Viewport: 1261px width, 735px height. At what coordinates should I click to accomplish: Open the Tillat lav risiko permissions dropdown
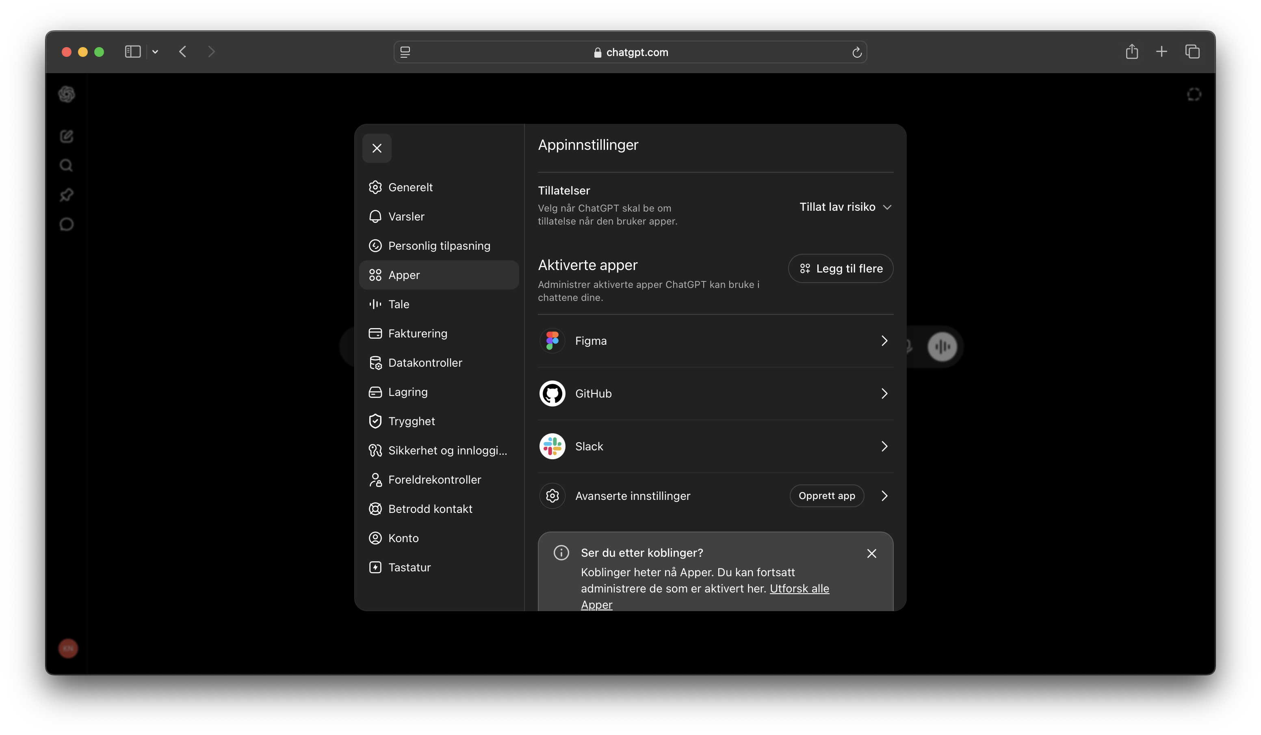[845, 207]
